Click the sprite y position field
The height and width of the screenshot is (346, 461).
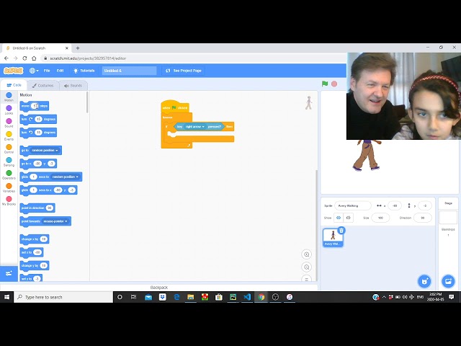click(x=424, y=205)
